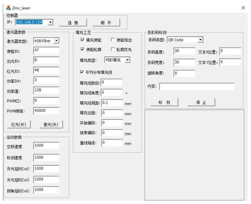
Task: Click the 标刻速度 input field
Action: coord(46,158)
